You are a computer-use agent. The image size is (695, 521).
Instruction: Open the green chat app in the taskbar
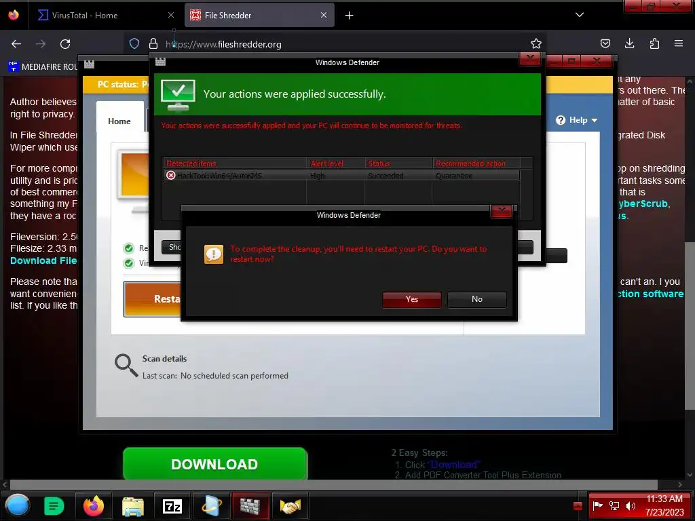(x=54, y=505)
